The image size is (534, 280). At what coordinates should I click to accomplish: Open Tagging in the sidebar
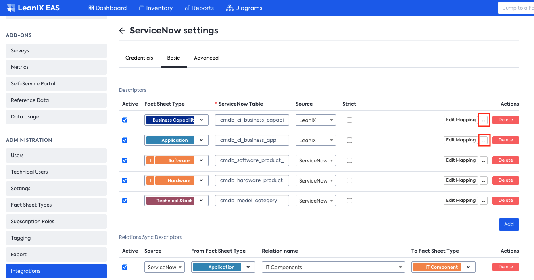(56, 238)
